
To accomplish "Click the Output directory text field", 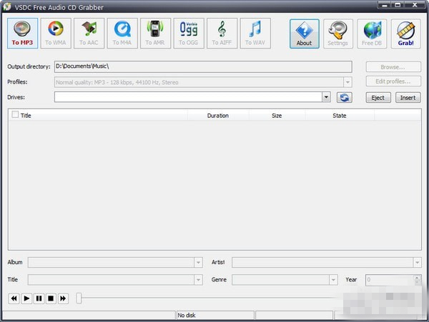I will pos(202,66).
